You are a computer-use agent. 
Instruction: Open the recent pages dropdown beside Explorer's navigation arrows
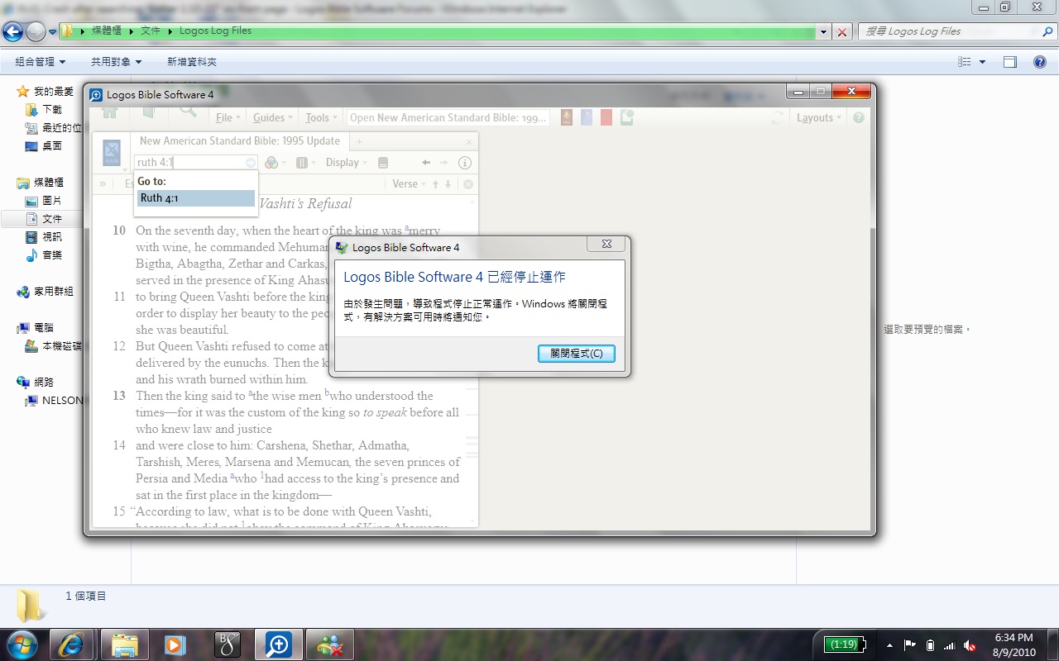click(x=52, y=32)
